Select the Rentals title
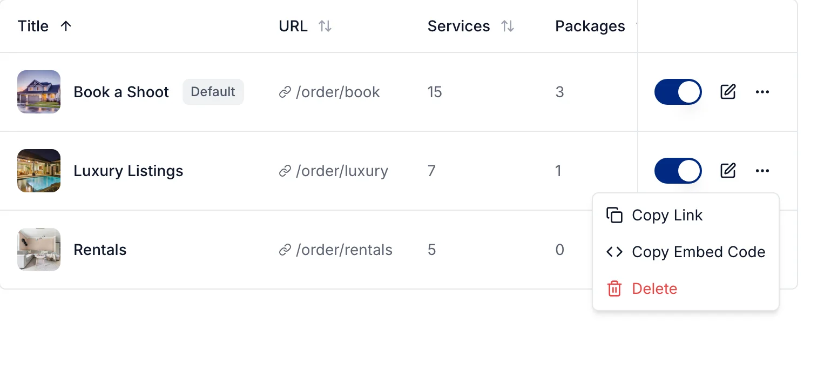 100,250
